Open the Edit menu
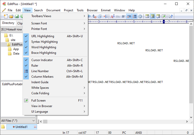Image resolution: width=194 pixels, height=135 pixels. [18, 10]
